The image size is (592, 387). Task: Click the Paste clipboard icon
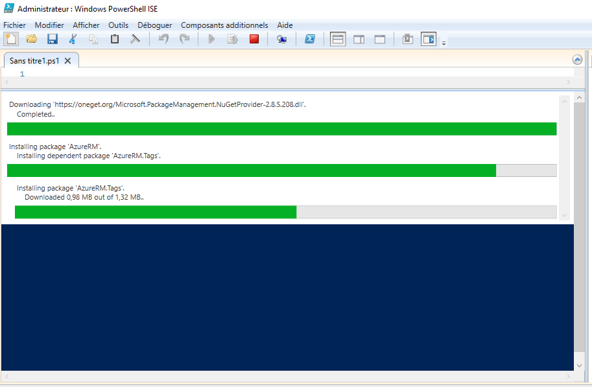[x=113, y=39]
